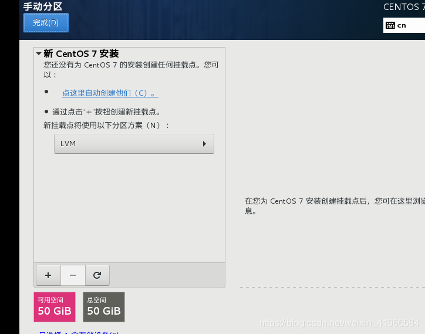Click link 点这里自动创建他们 (C)
Screen dimensions: 425x334
click(110, 93)
